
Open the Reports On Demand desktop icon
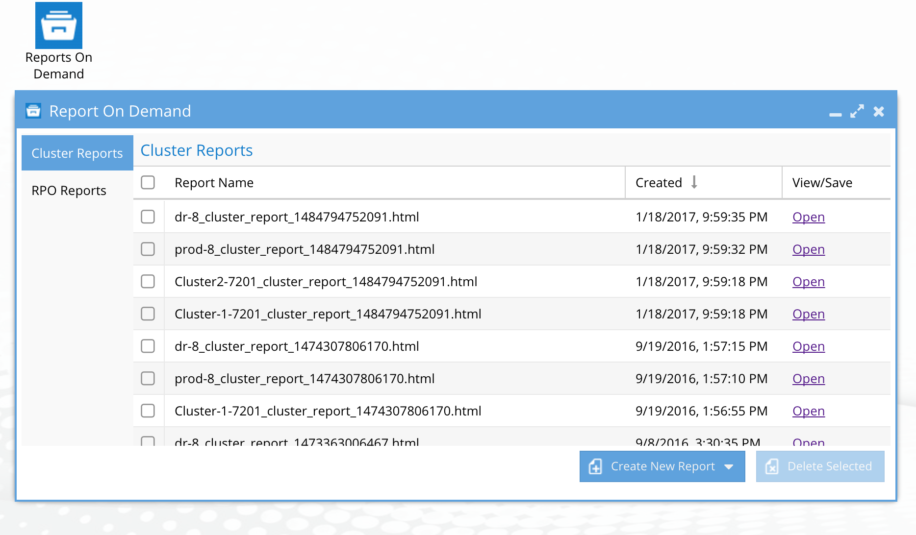coord(58,41)
